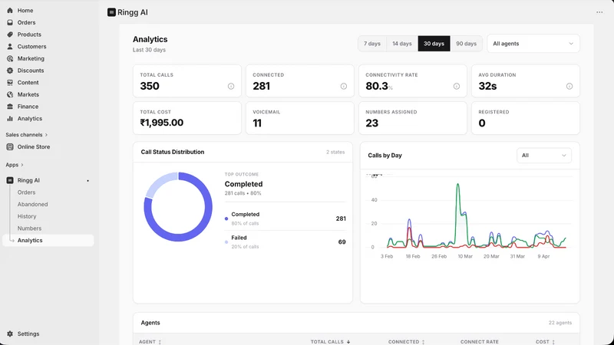Go to Discounts page

pos(31,71)
